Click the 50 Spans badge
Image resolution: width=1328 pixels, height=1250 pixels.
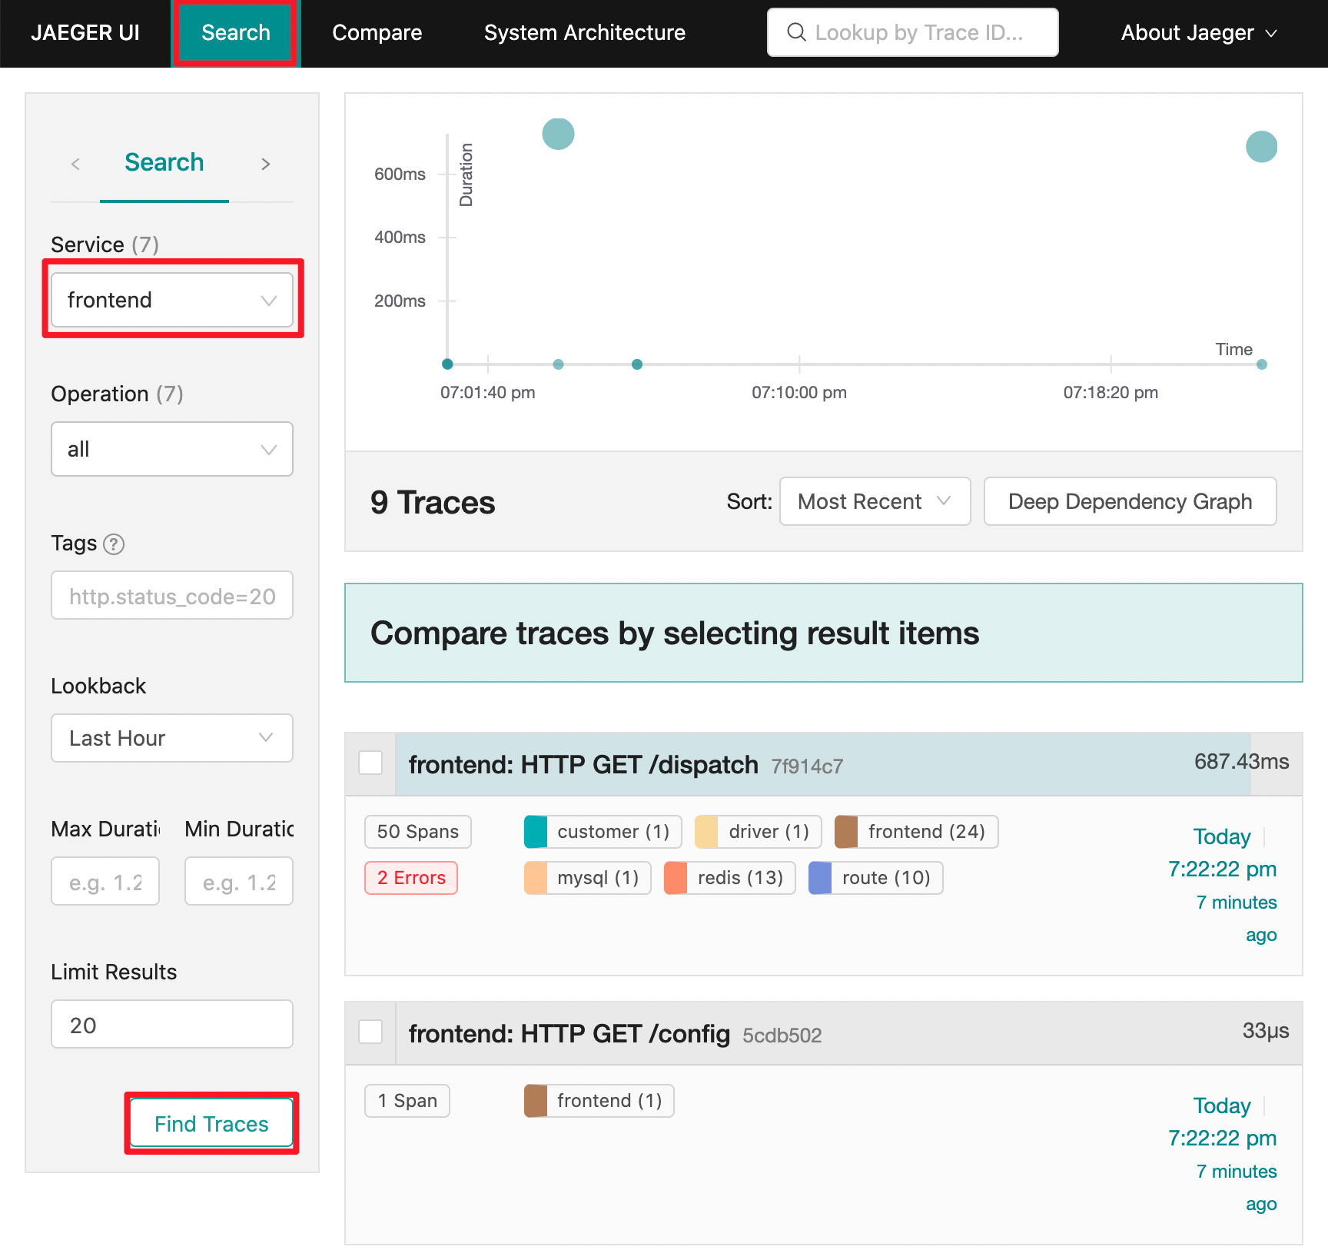pyautogui.click(x=418, y=832)
